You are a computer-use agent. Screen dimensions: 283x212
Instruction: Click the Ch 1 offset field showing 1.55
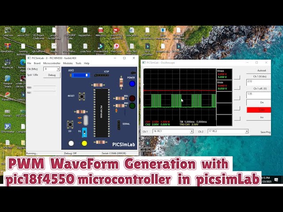point(259,95)
